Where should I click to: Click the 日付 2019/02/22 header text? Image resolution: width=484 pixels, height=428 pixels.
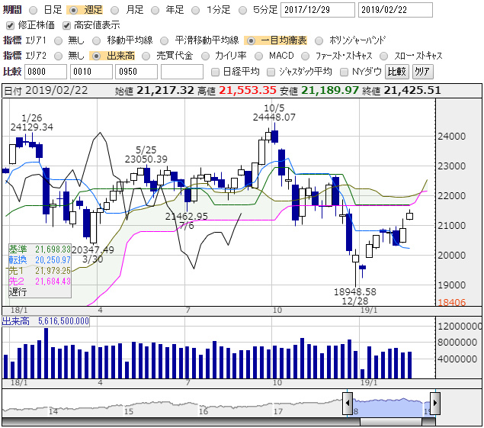click(46, 91)
